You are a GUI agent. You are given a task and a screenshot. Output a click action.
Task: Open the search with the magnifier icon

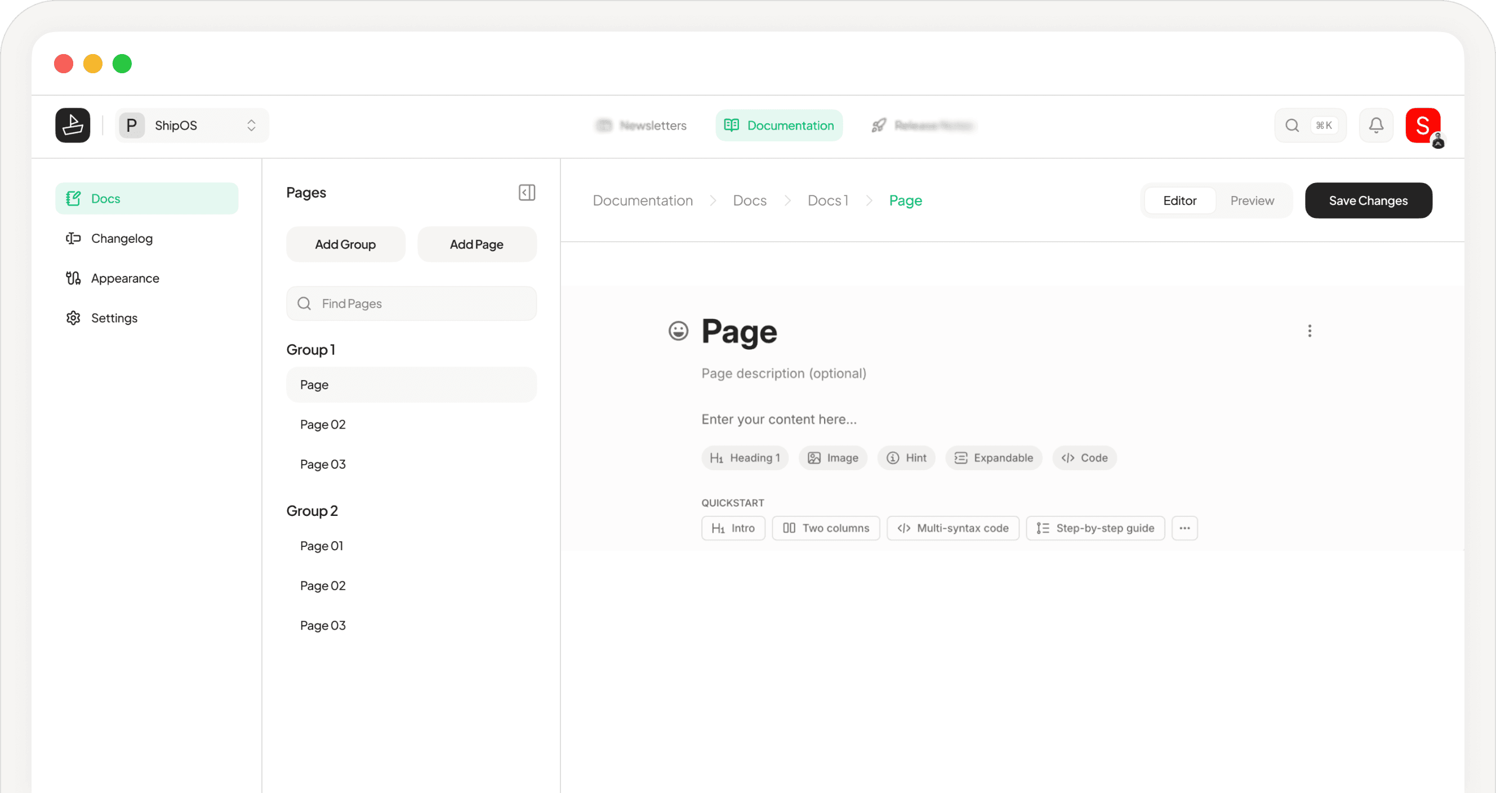pyautogui.click(x=1292, y=125)
